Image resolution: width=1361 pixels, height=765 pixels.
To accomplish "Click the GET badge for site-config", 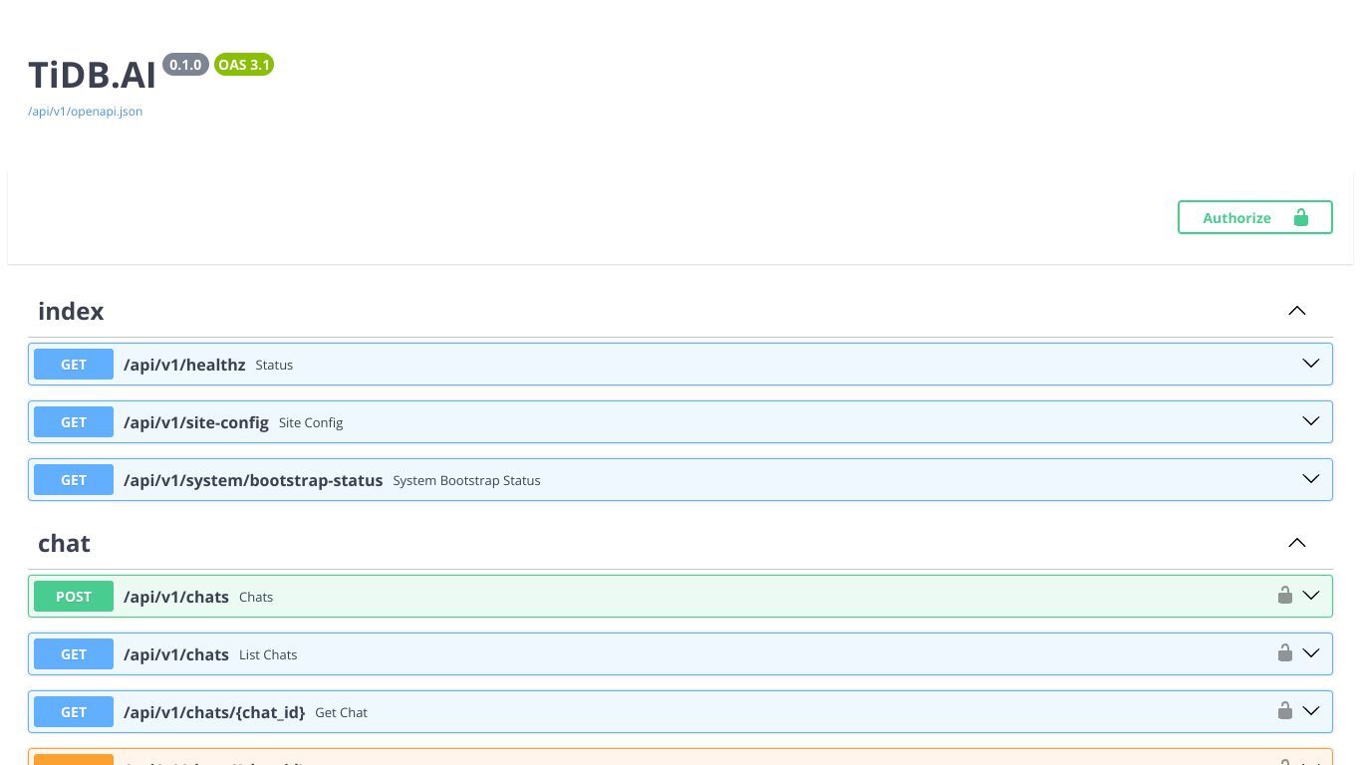I will coord(74,422).
